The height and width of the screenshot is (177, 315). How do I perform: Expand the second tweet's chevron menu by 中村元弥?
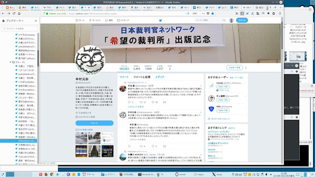200,113
